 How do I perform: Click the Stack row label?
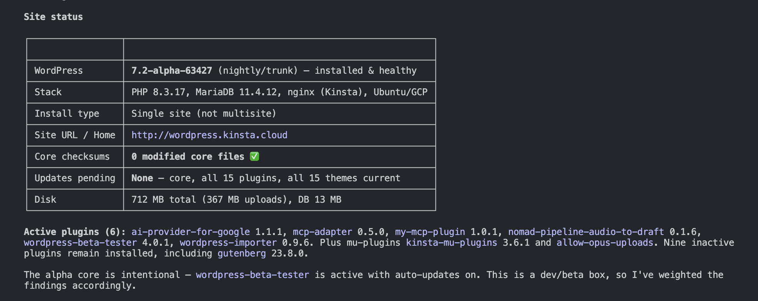click(48, 92)
